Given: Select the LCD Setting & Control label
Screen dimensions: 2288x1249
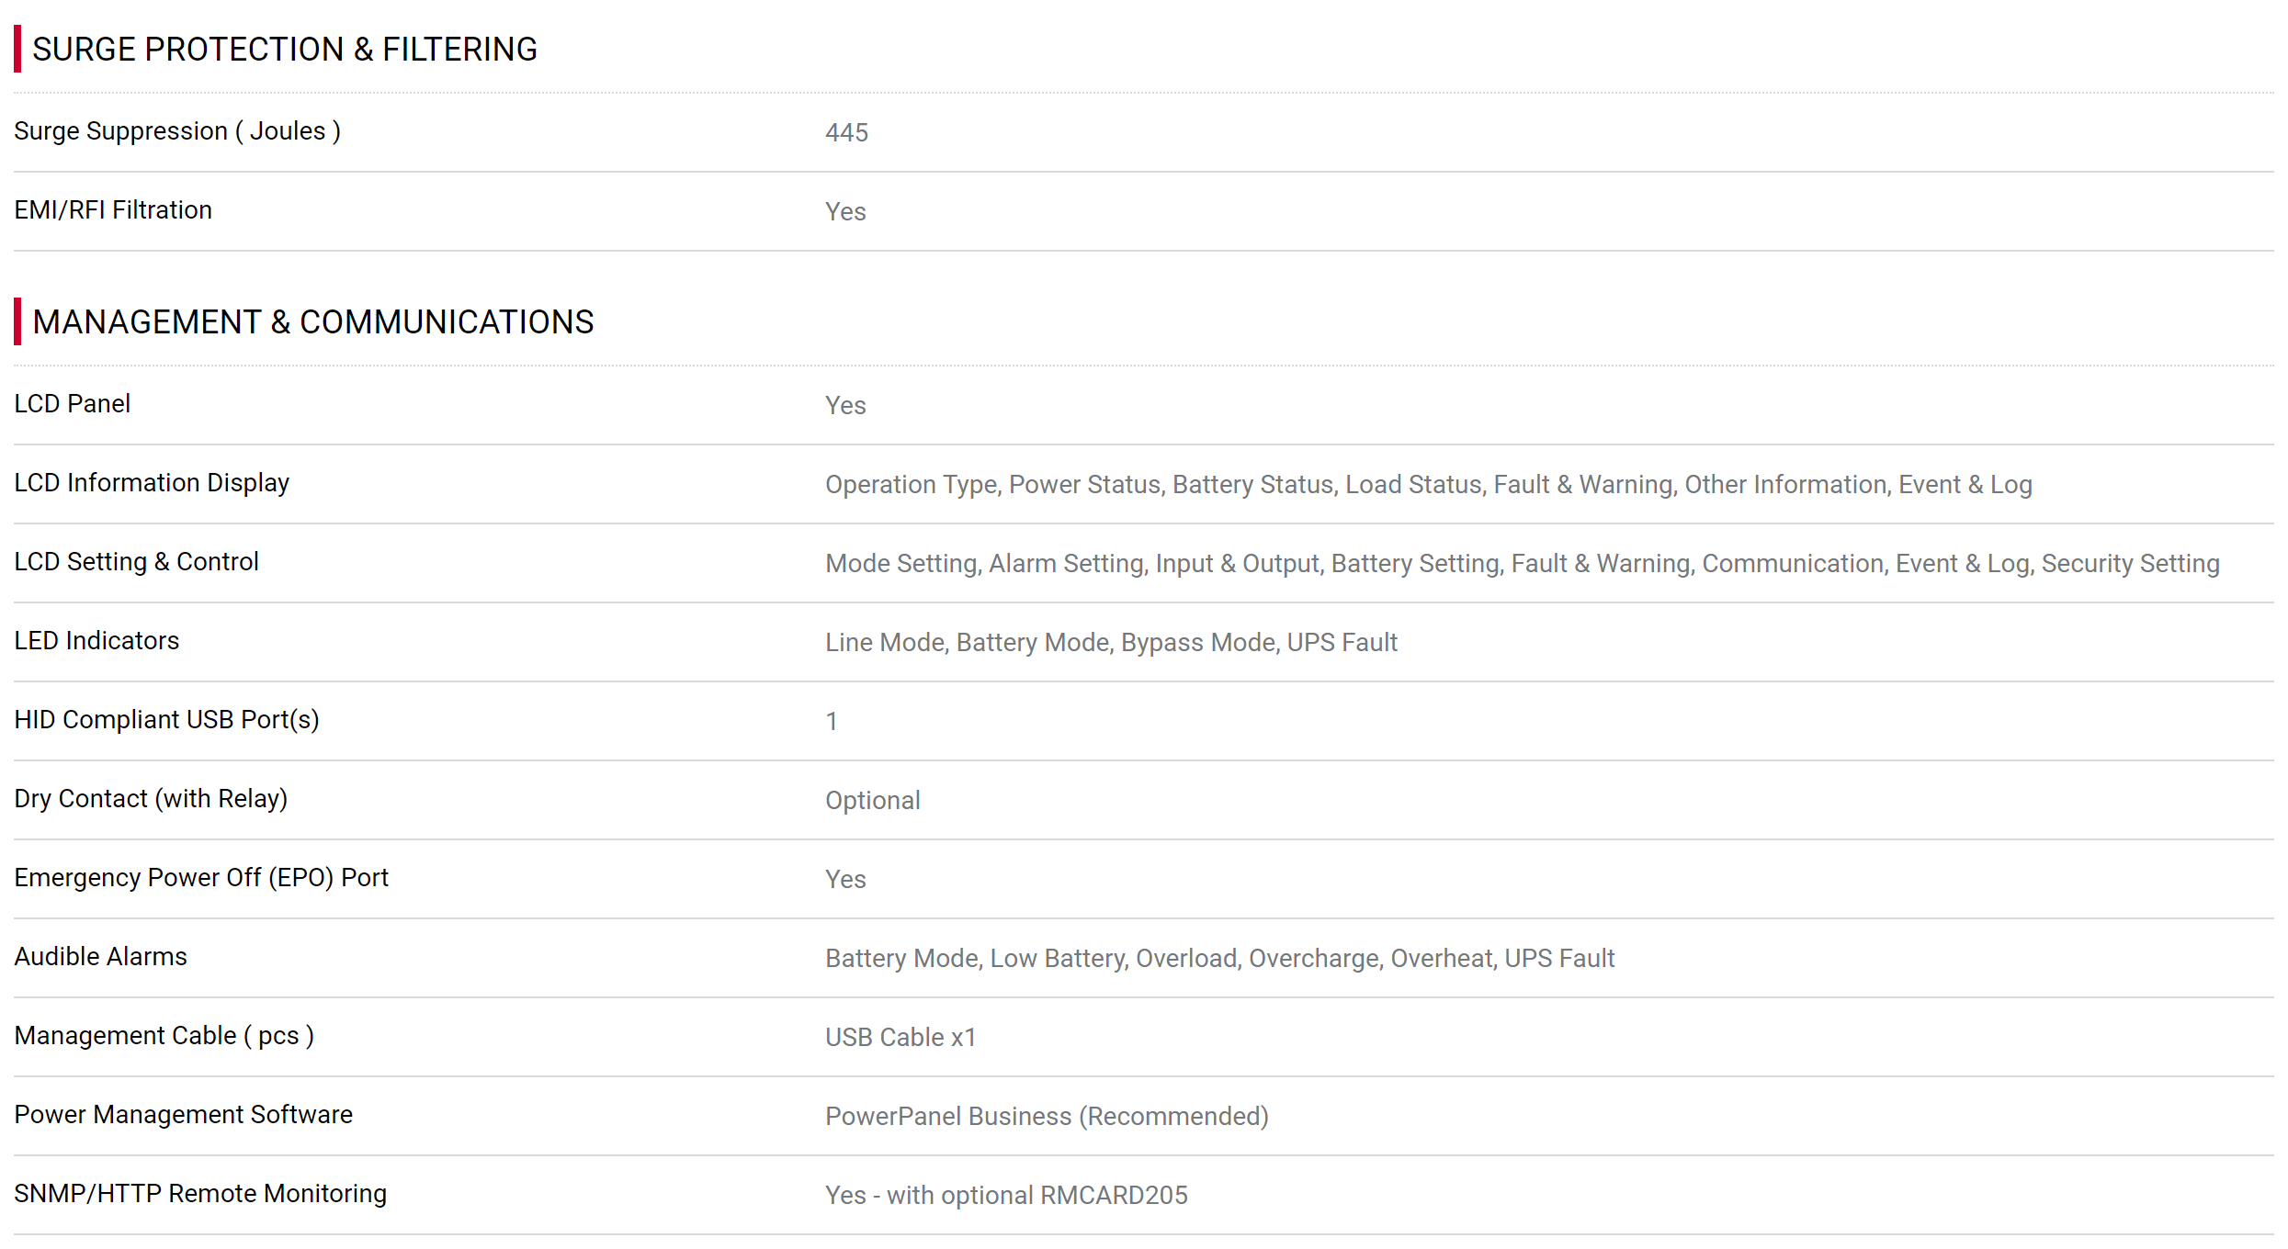Looking at the screenshot, I should point(136,562).
